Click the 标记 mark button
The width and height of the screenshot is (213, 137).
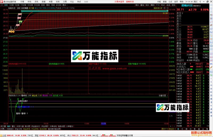[163, 5]
